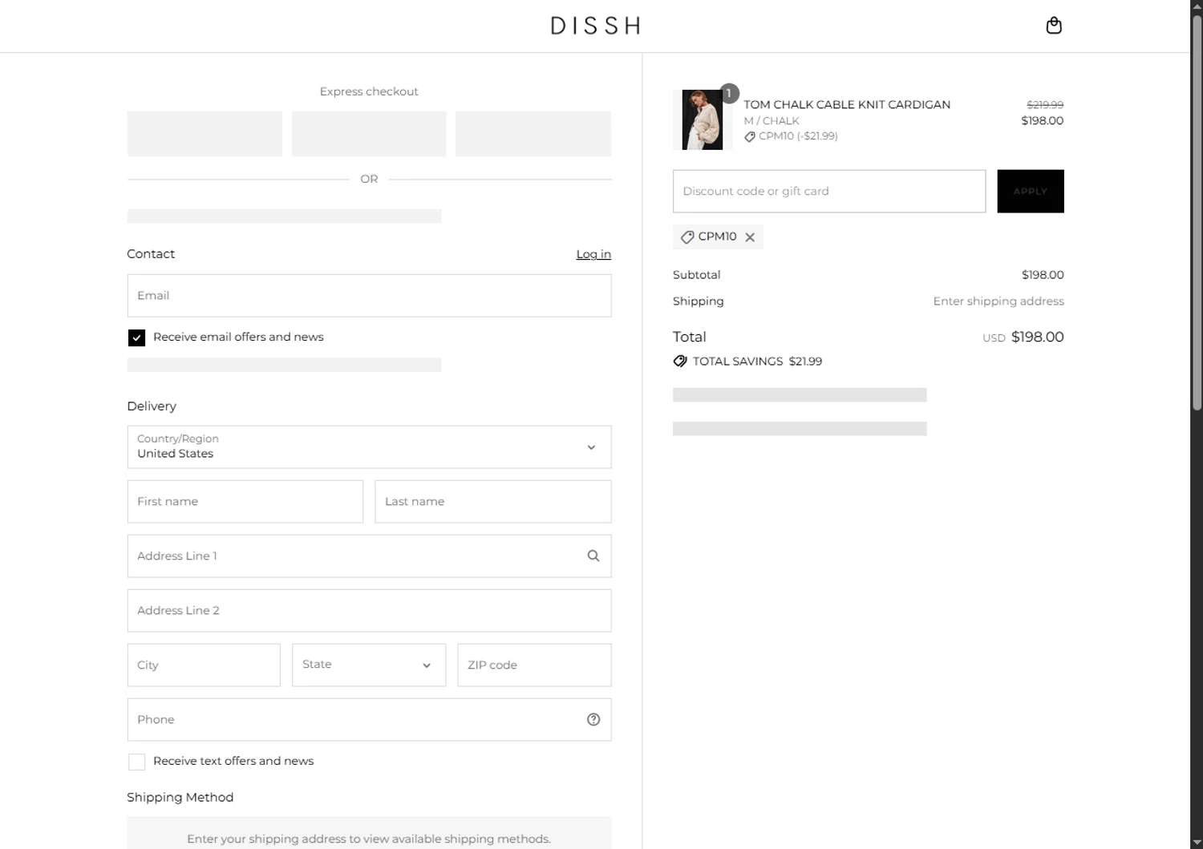Focus the First name field

point(245,501)
